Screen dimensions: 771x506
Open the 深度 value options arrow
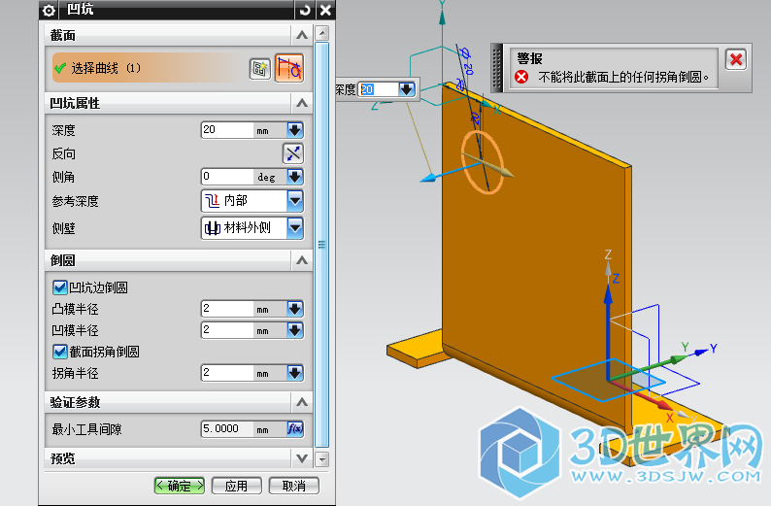point(295,130)
